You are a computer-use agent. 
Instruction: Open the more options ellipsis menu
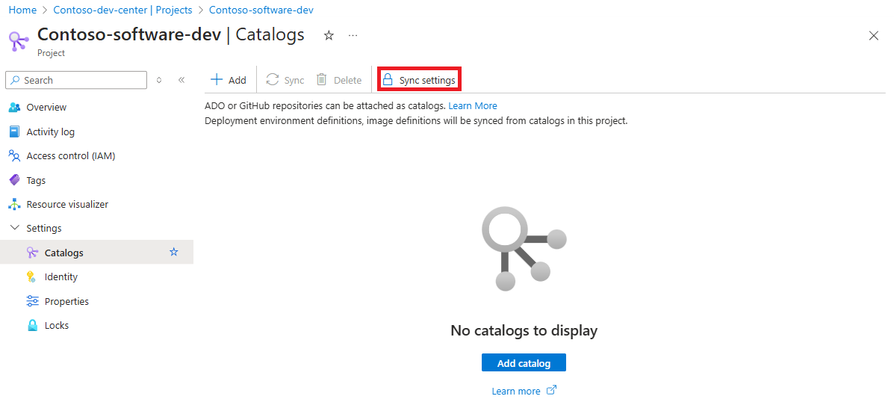[x=353, y=35]
